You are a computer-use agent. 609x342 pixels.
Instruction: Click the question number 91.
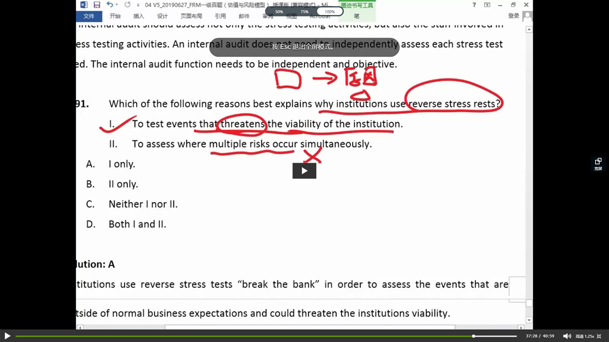point(82,103)
